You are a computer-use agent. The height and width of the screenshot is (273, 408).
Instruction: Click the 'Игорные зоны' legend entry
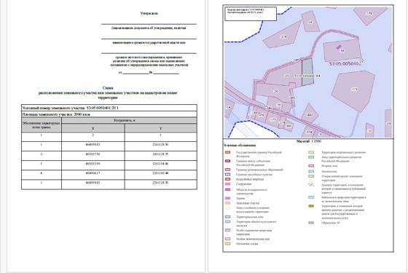click(329, 166)
